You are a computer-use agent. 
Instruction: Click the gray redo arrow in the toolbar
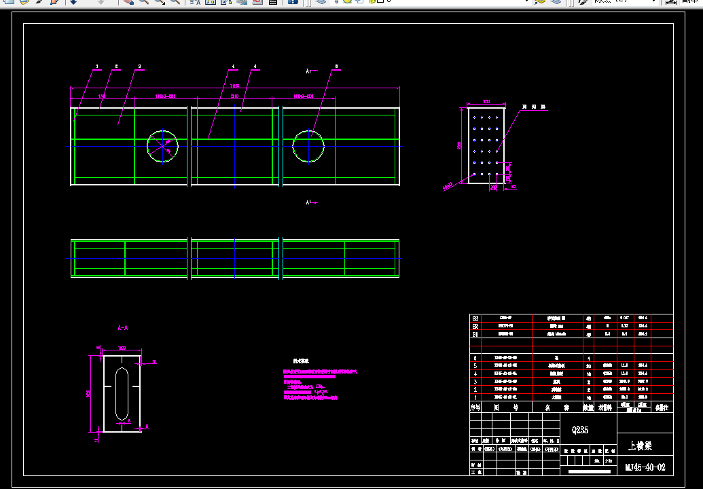[x=101, y=2]
